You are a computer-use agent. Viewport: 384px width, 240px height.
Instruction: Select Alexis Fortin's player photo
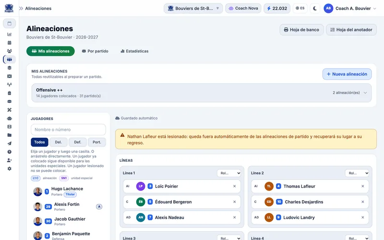pyautogui.click(x=38, y=207)
